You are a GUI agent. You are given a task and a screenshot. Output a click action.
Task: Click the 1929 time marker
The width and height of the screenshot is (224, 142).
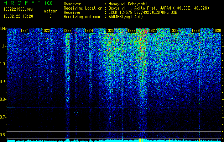(x=196, y=31)
